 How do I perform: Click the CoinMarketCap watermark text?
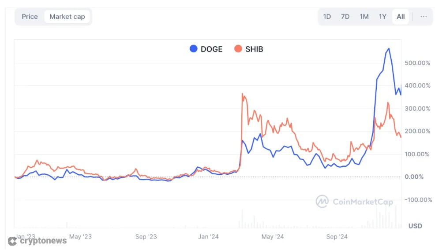pos(363,202)
